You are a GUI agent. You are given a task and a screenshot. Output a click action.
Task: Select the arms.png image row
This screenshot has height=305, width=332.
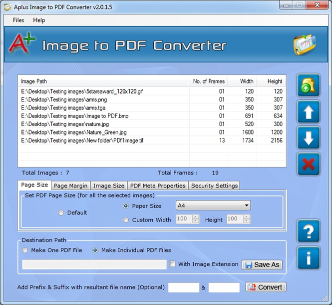click(152, 99)
